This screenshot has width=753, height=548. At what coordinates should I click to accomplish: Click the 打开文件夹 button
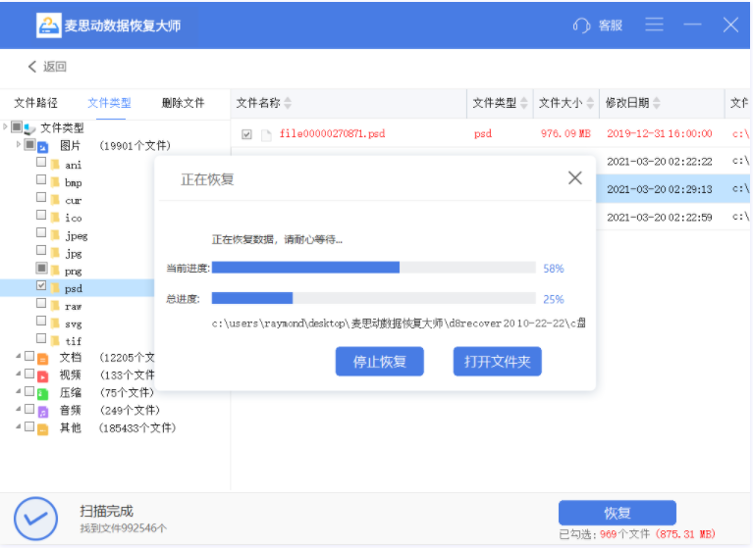click(497, 362)
